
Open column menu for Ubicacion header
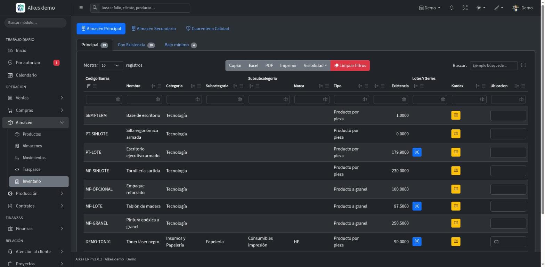[x=523, y=86]
